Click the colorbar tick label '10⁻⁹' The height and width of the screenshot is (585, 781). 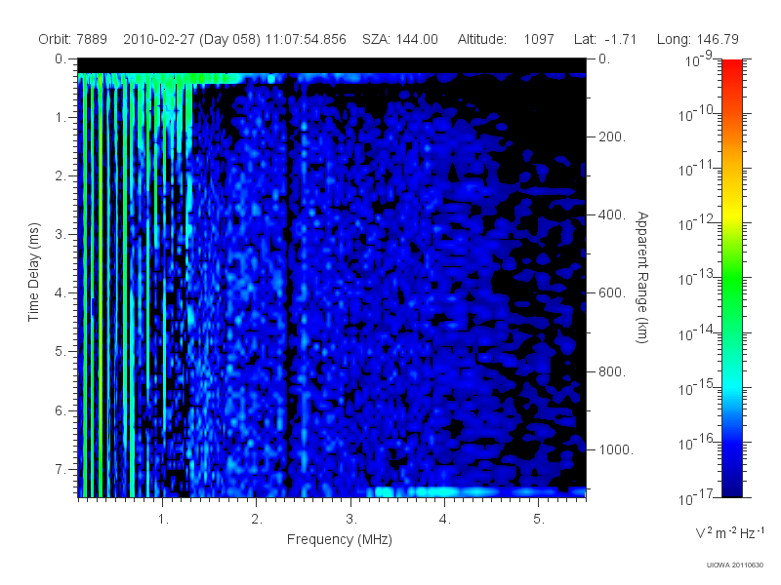699,59
